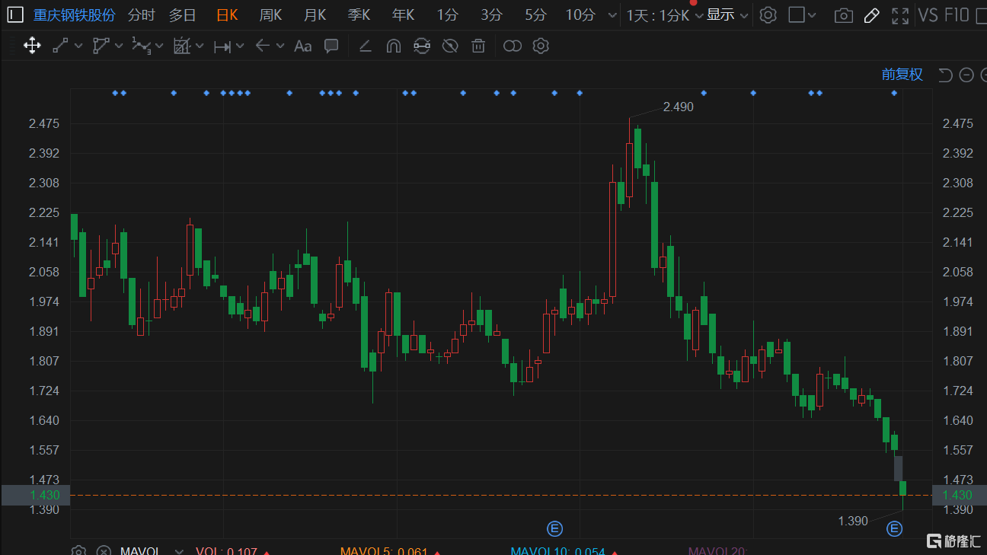Click the rightmost E event marker
Image resolution: width=987 pixels, height=555 pixels.
[x=894, y=528]
